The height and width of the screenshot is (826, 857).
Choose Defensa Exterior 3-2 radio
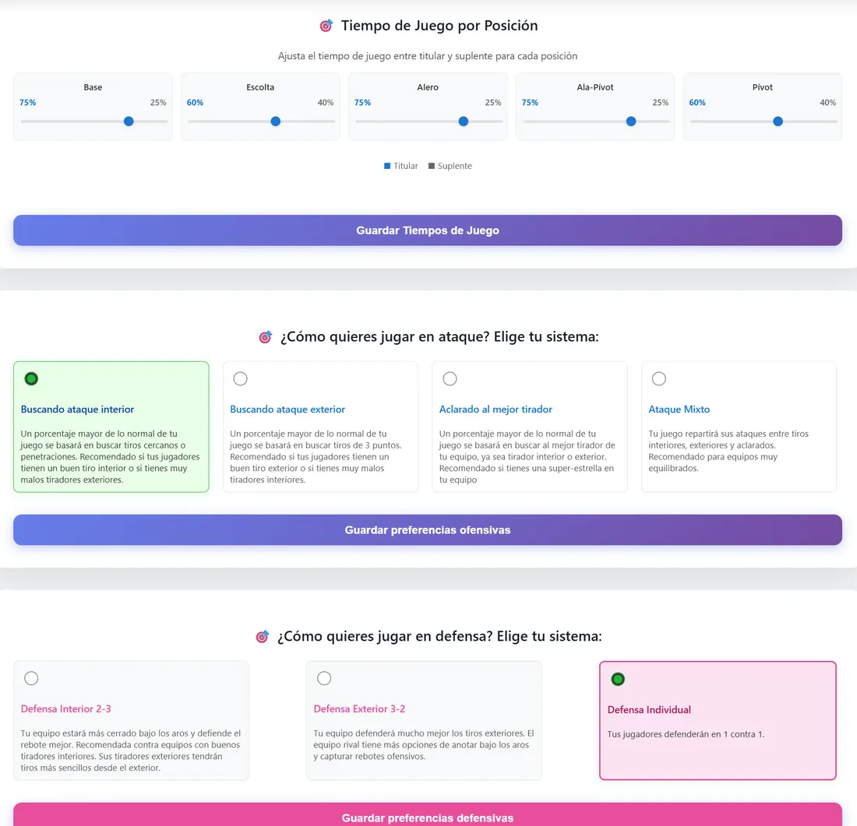[324, 679]
